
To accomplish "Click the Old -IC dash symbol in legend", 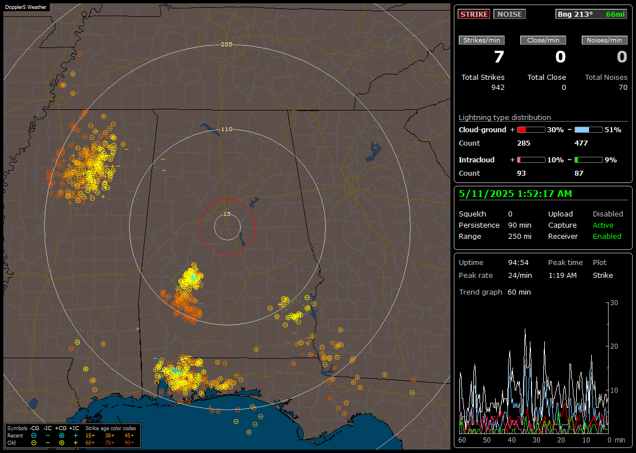I will [48, 443].
